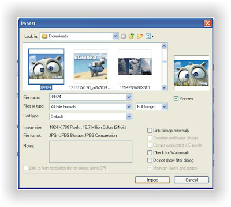231x207 pixels.
Task: Click the preview image pane
Action: 191,73
